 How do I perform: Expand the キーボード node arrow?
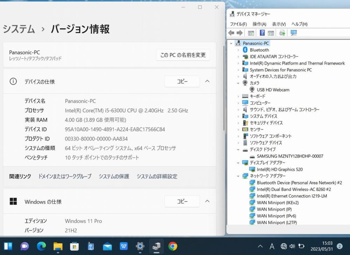coord(238,96)
